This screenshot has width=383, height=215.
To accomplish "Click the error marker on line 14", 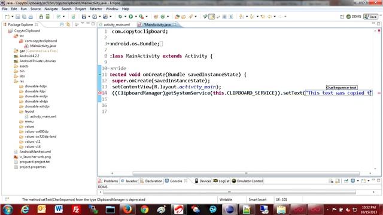I will point(100,93).
